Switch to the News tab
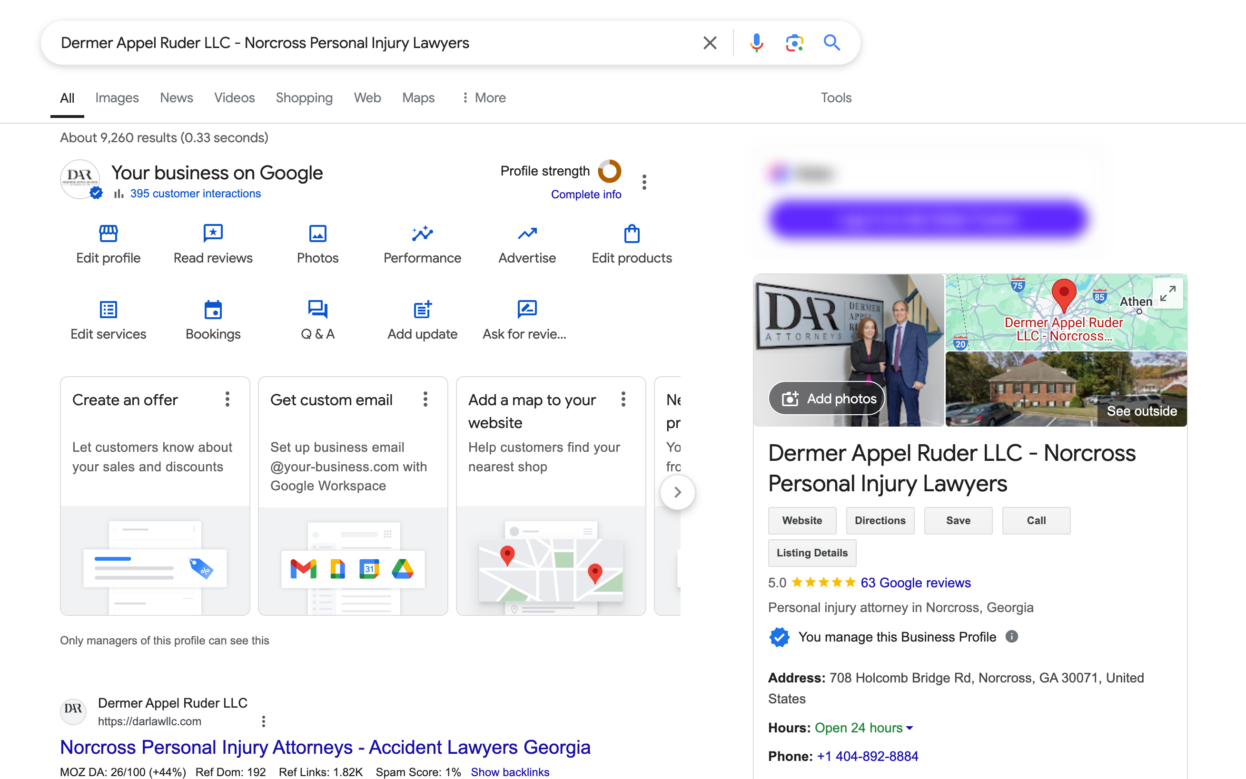The width and height of the screenshot is (1246, 779). 176,97
